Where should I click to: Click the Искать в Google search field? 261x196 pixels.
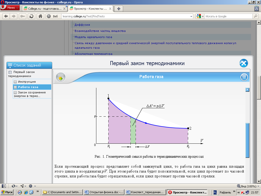(x=228, y=16)
